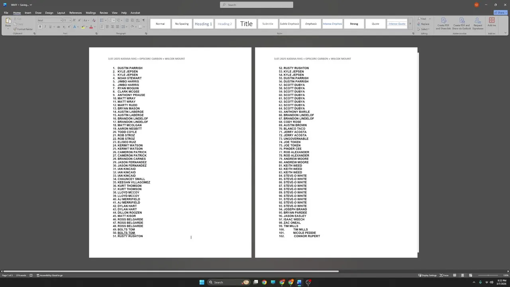Apply subscript formatting
The width and height of the screenshot is (510, 287).
[x=64, y=27]
